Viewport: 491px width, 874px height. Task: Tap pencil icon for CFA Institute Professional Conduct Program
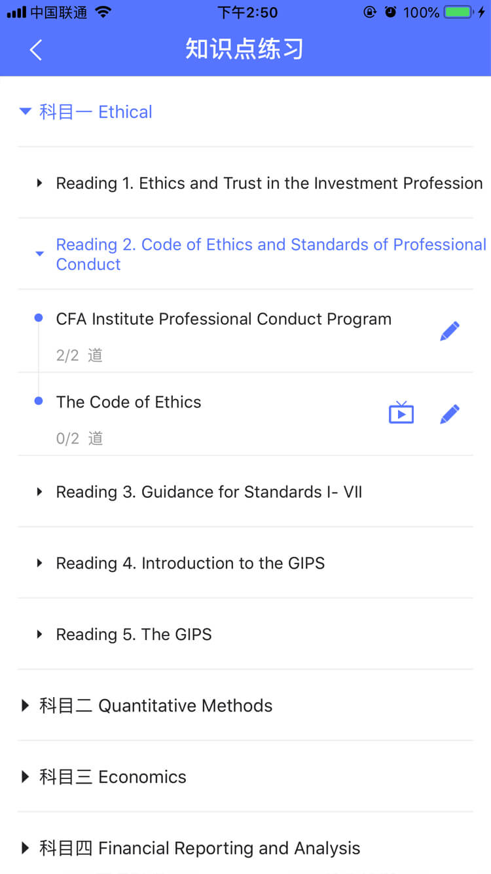(450, 331)
